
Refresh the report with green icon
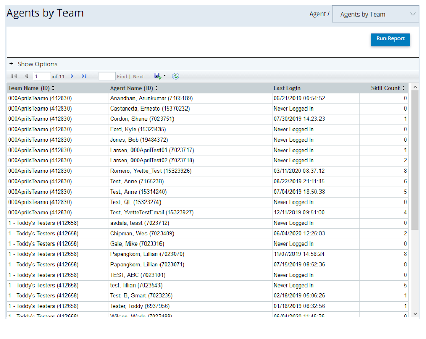click(176, 76)
